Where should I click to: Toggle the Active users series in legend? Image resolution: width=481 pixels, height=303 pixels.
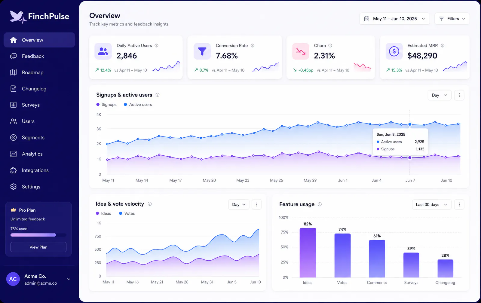click(138, 105)
